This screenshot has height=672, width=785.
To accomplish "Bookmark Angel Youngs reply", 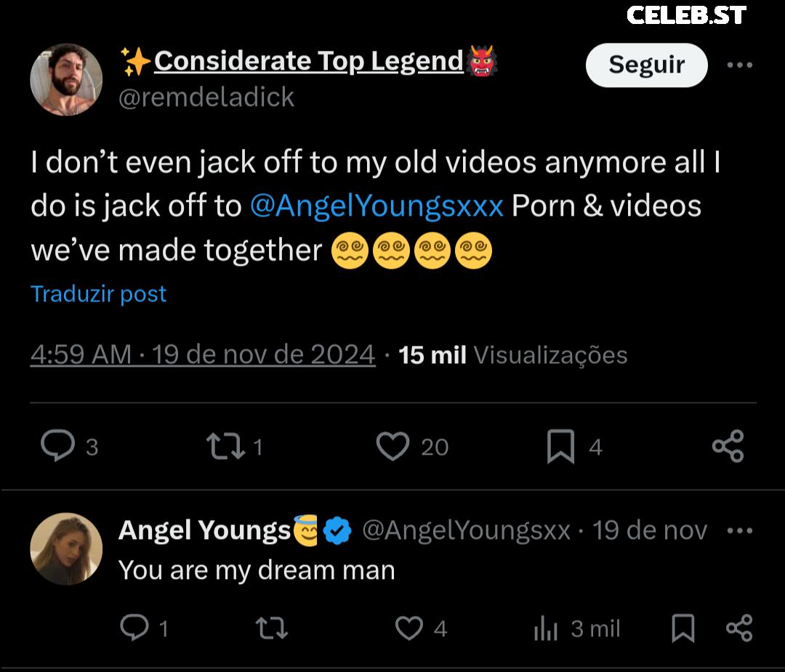I will click(683, 628).
